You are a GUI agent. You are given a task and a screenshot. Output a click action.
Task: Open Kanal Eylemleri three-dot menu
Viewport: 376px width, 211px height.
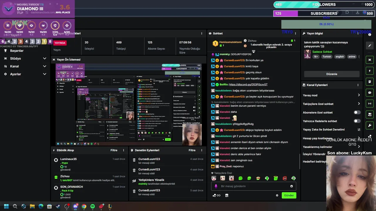click(358, 85)
